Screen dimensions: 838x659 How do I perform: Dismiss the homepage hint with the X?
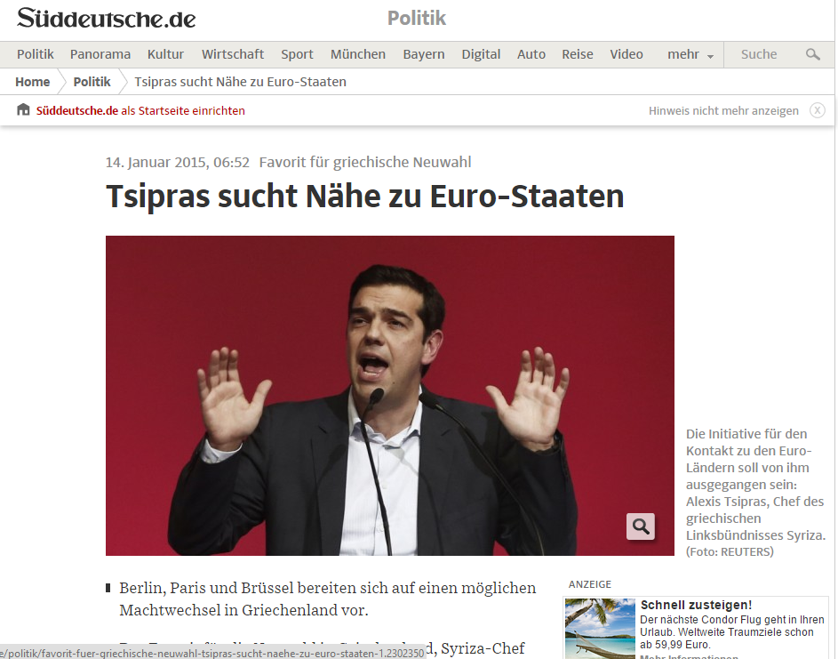(x=817, y=110)
